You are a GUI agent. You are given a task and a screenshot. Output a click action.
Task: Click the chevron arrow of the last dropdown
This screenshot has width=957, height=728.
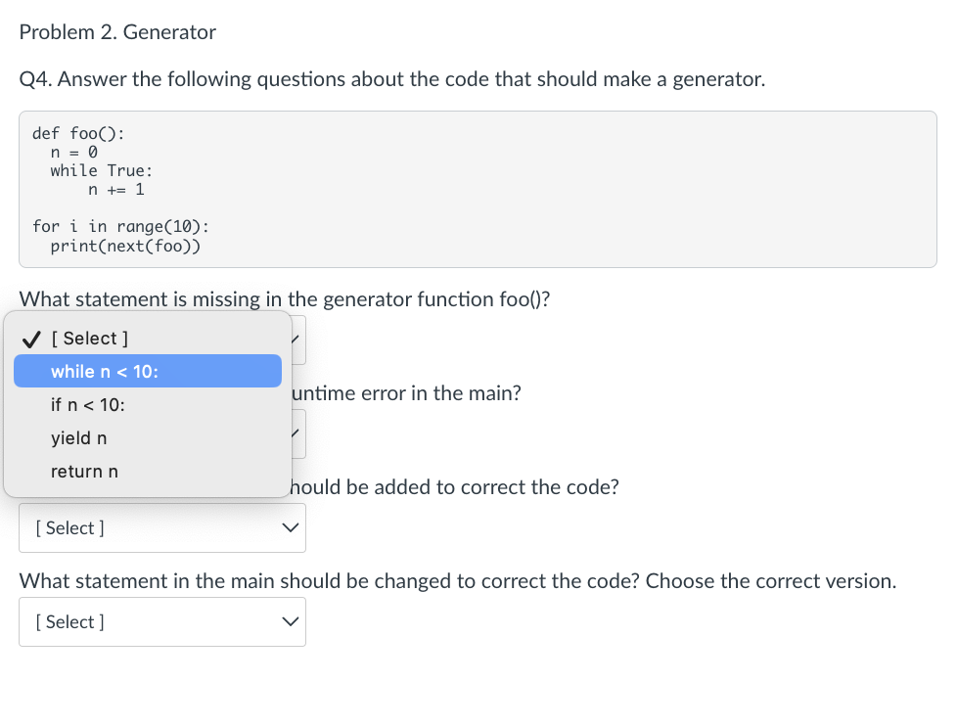click(291, 621)
